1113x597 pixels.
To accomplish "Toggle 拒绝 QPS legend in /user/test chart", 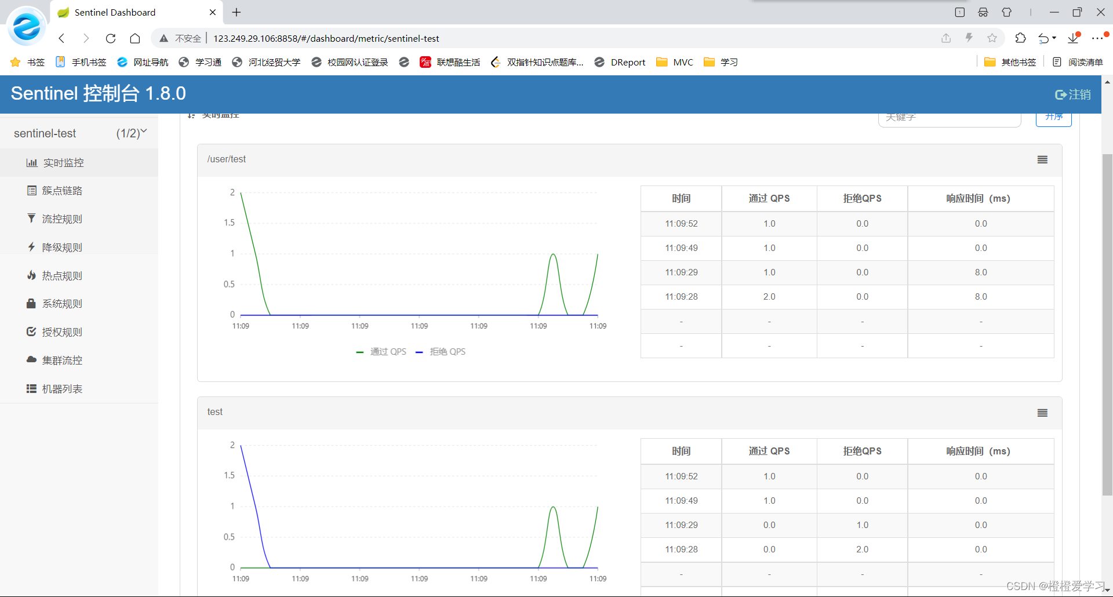I will tap(441, 352).
